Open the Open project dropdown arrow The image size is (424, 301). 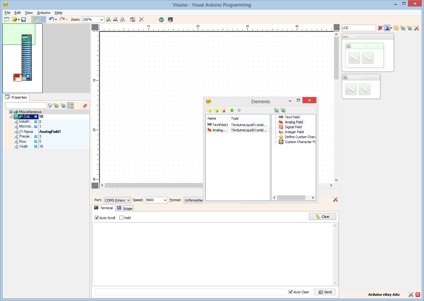pyautogui.click(x=19, y=20)
